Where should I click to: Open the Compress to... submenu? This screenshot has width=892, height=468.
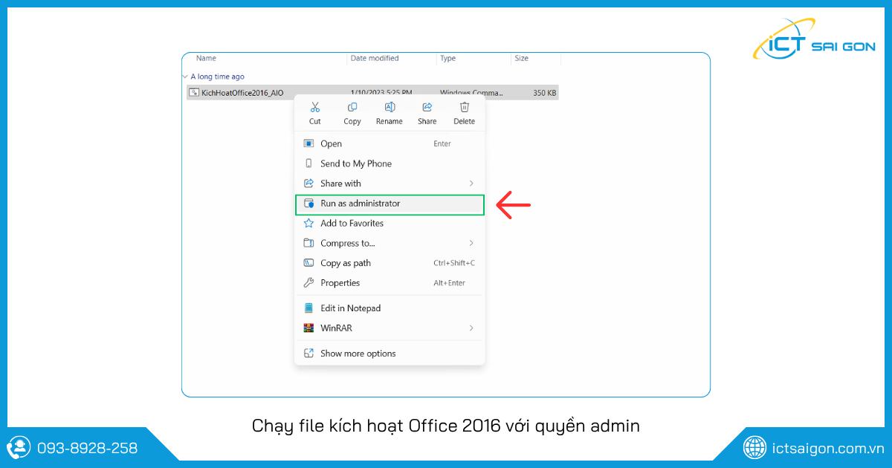click(x=390, y=243)
